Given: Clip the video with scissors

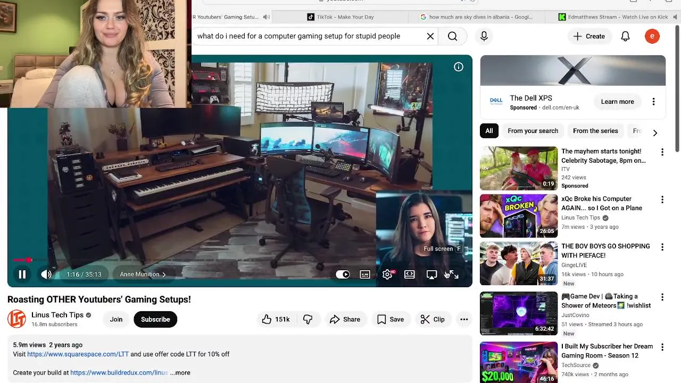Looking at the screenshot, I should [433, 319].
